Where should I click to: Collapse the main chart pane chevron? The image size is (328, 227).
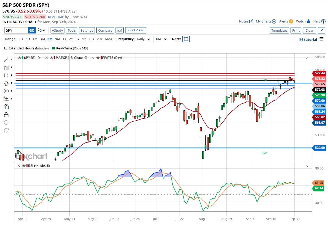click(x=307, y=58)
